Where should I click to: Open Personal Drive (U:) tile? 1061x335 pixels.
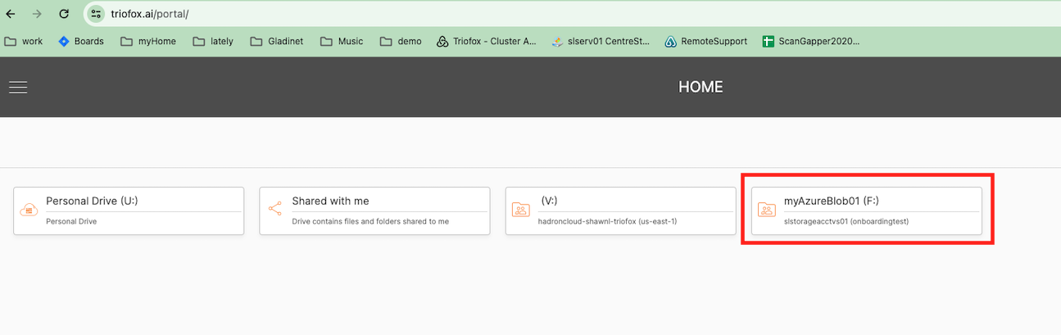click(129, 211)
